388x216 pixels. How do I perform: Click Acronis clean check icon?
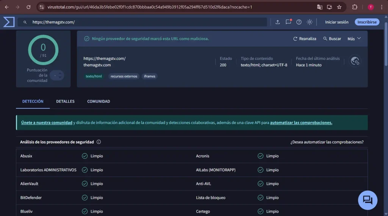(x=260, y=156)
